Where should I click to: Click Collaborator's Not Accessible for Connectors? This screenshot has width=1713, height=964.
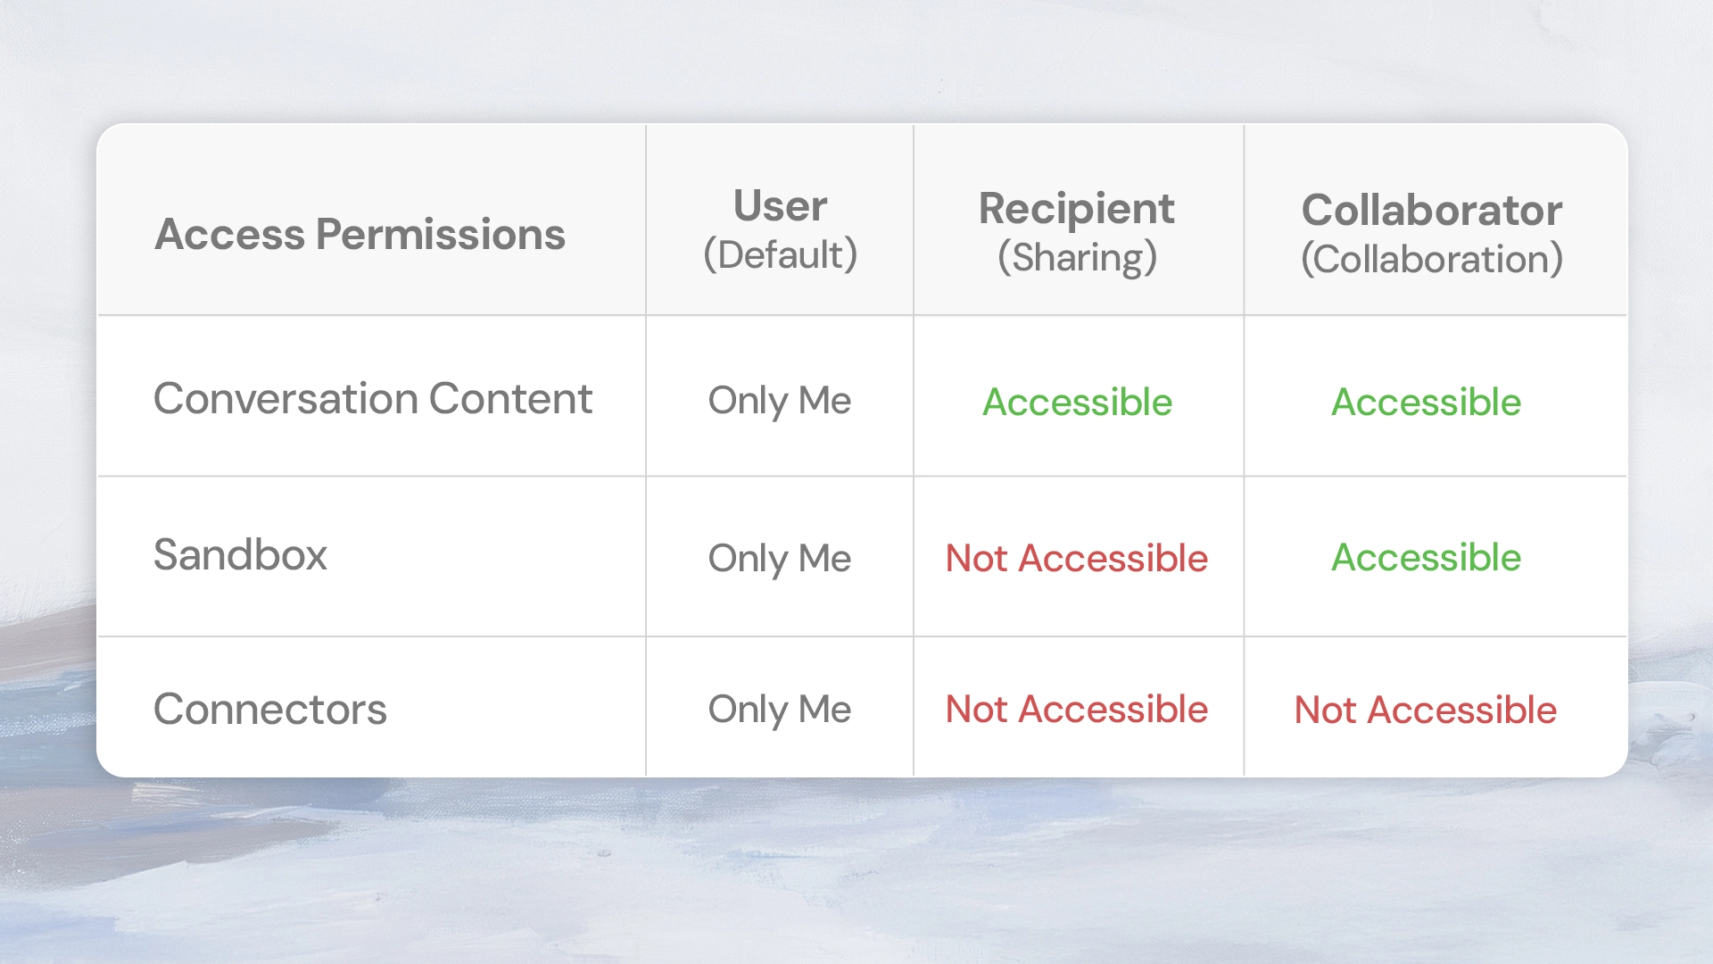[x=1425, y=711]
